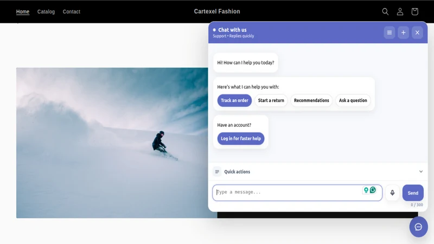The image size is (434, 244).
Task: Click 'Here's what I can help you with:' text
Action: (248, 87)
